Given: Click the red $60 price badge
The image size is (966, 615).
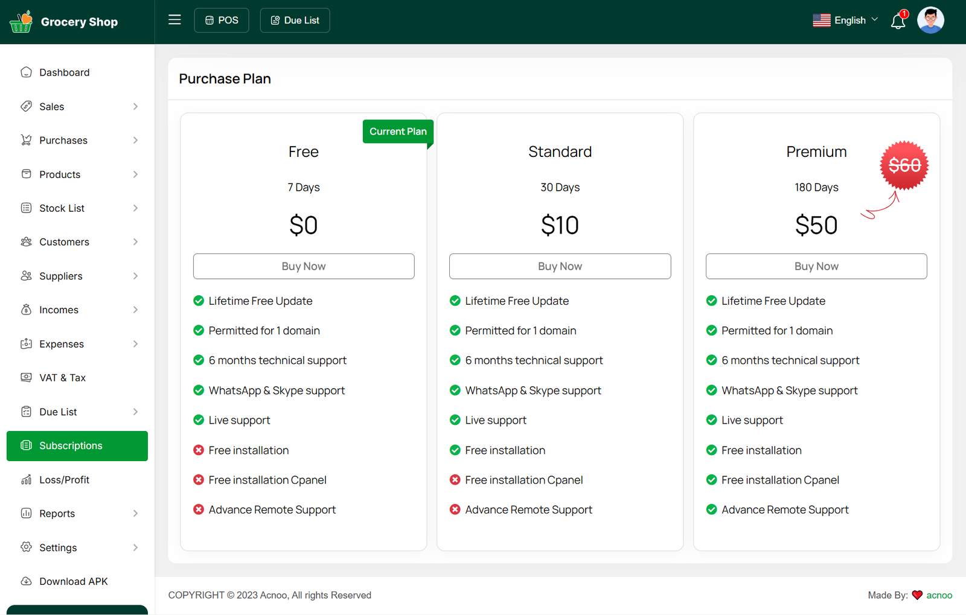Looking at the screenshot, I should pos(904,165).
